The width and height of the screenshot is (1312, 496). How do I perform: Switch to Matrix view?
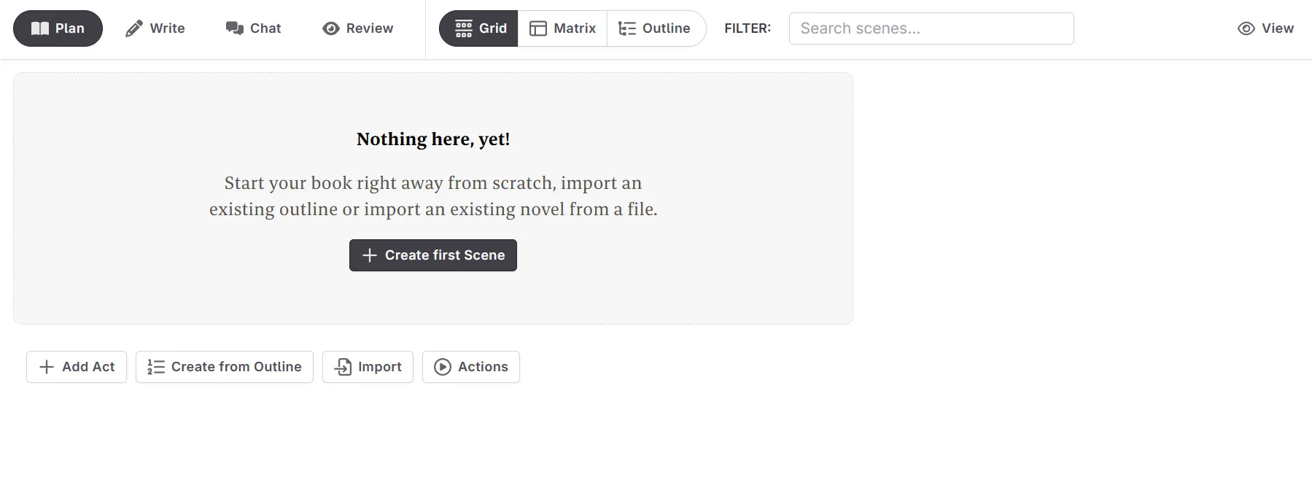tap(562, 28)
